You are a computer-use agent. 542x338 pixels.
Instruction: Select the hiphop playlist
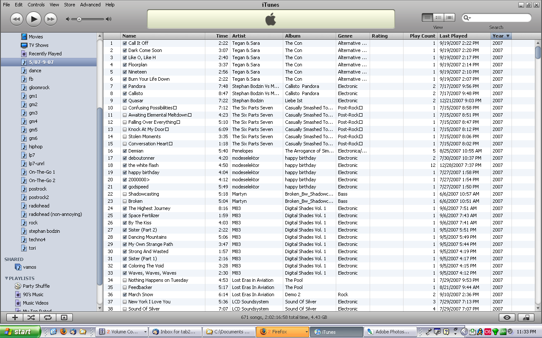point(36,147)
